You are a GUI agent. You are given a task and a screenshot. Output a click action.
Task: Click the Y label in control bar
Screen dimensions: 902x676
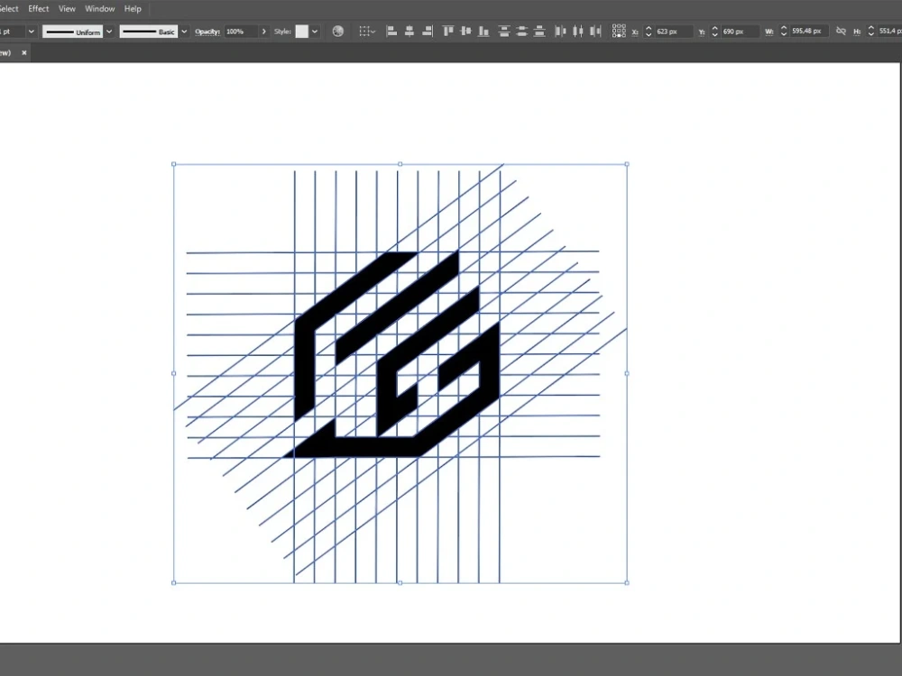[x=701, y=32]
